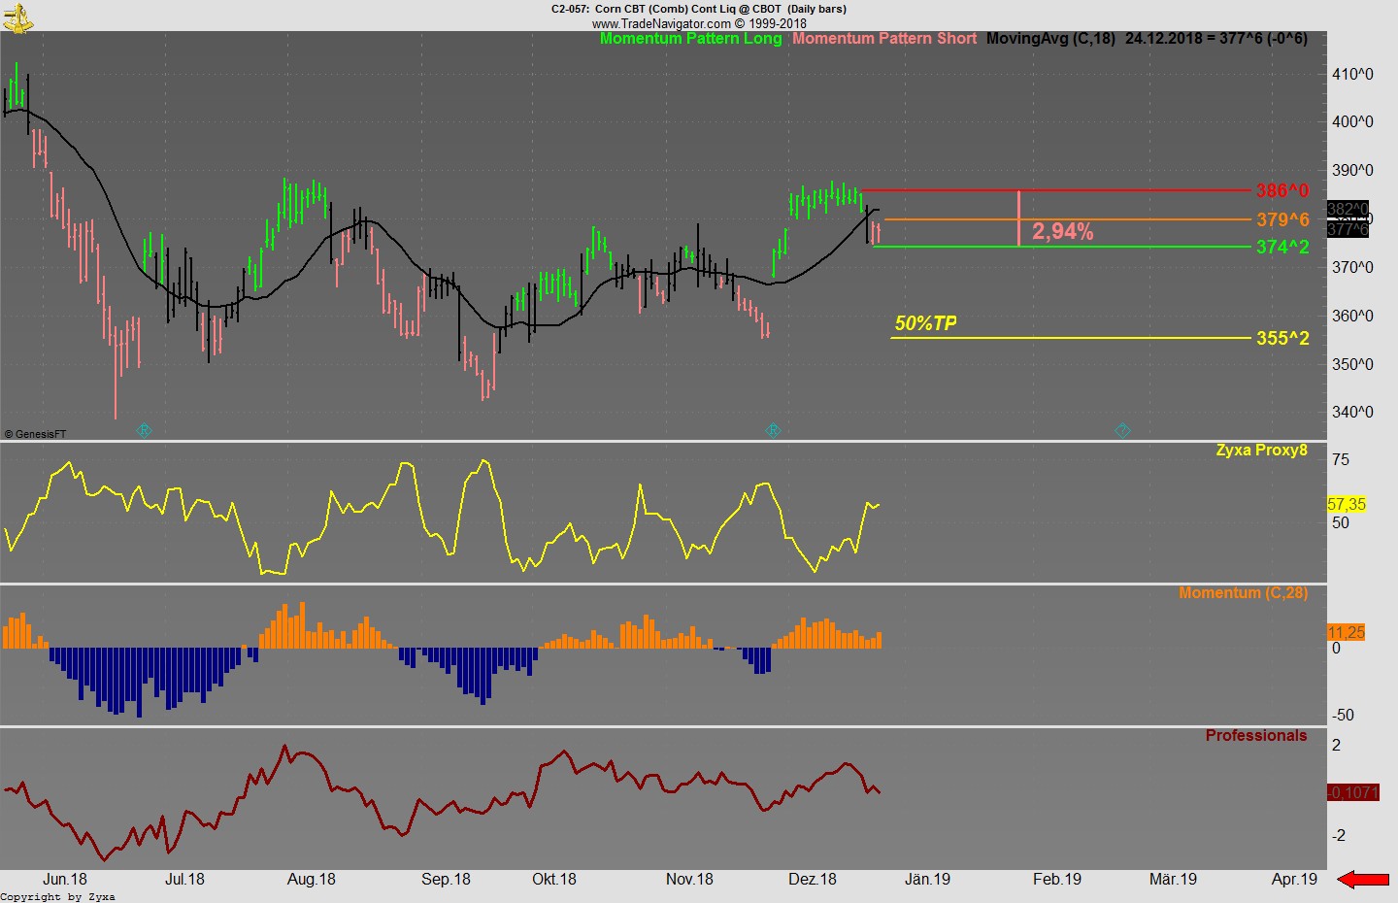
Task: Click the 370^0 price axis label
Action: 1352,267
